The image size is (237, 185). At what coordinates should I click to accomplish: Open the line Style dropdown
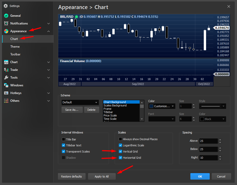tap(212, 106)
